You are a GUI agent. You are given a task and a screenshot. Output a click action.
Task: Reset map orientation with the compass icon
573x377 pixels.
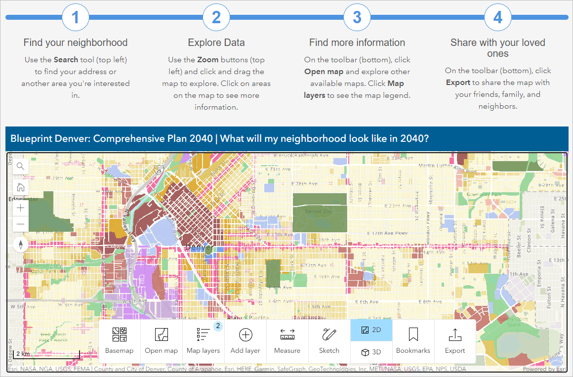(20, 245)
